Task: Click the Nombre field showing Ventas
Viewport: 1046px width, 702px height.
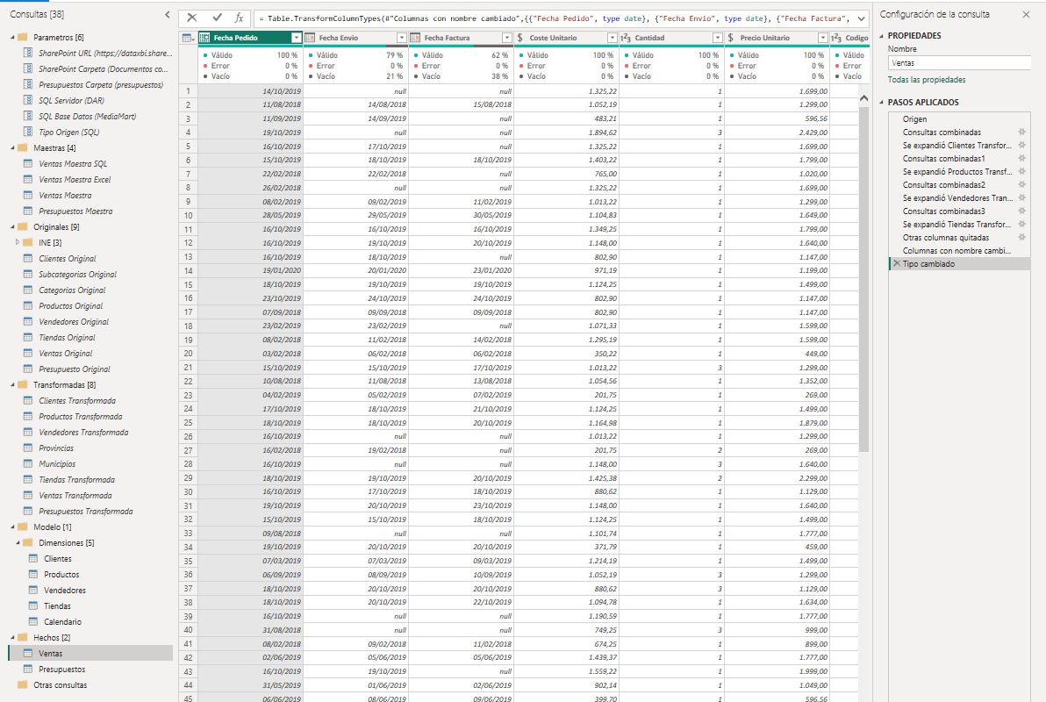Action: point(961,62)
